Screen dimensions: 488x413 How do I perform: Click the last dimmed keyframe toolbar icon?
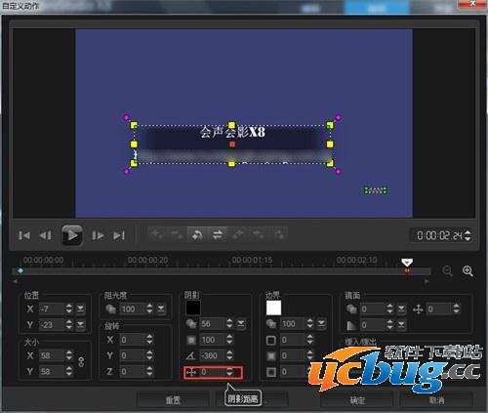point(278,234)
